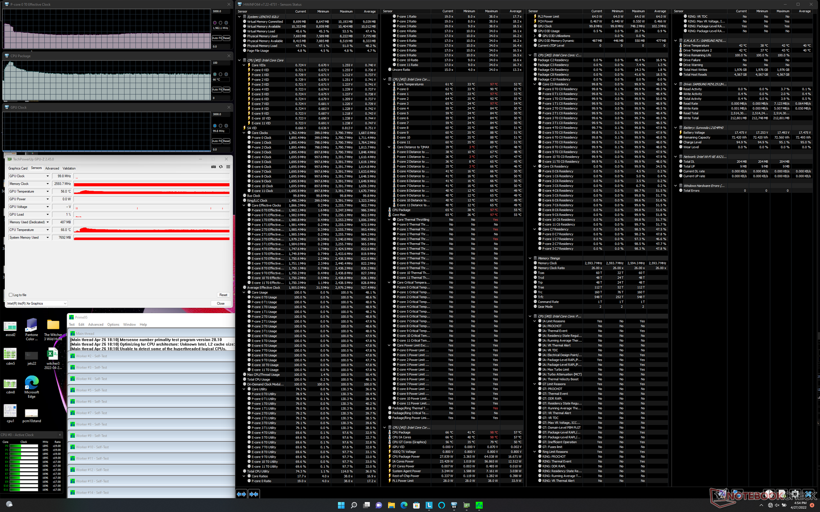
Task: Click the GPU-Z screenshot camera icon
Action: click(214, 167)
